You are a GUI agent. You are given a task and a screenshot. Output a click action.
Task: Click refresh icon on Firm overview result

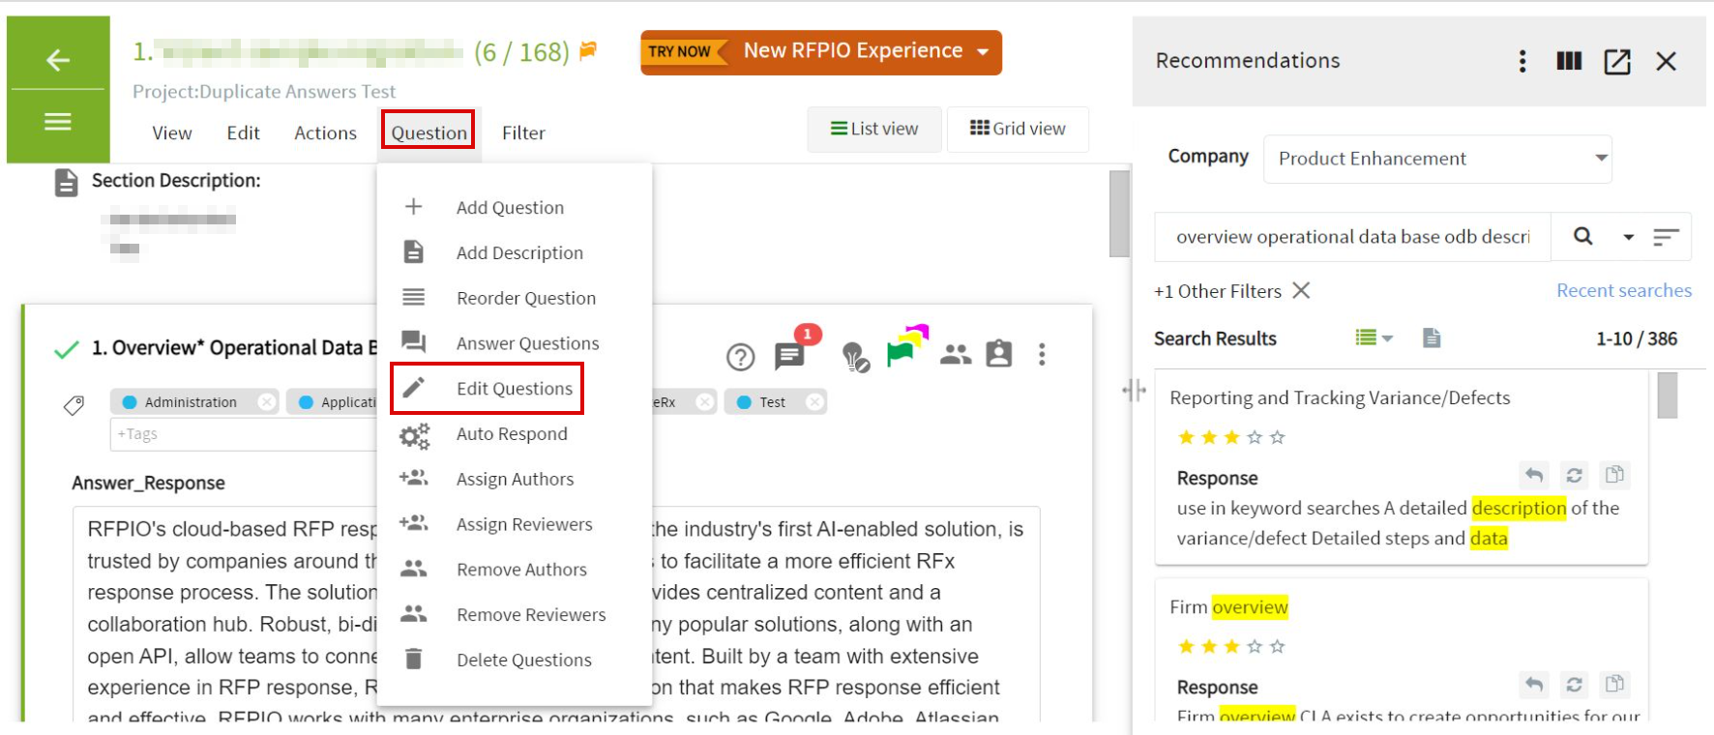[x=1575, y=685]
